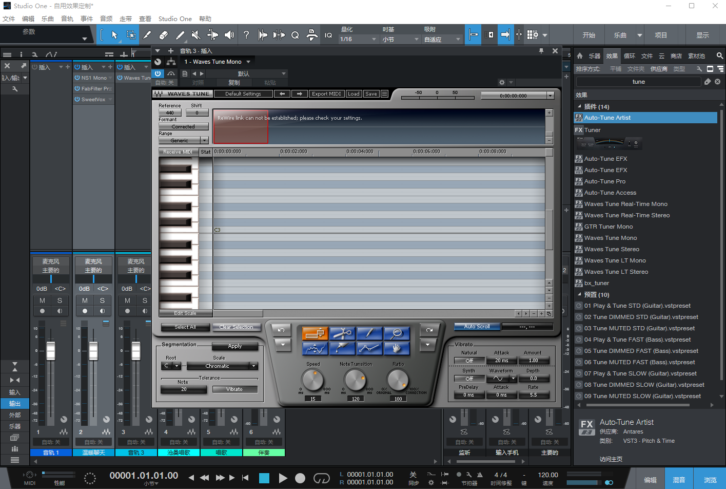Select the Range tool
The image size is (726, 489).
tap(131, 35)
